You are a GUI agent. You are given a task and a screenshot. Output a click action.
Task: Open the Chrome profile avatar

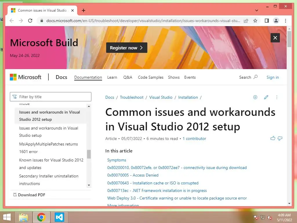(276, 21)
